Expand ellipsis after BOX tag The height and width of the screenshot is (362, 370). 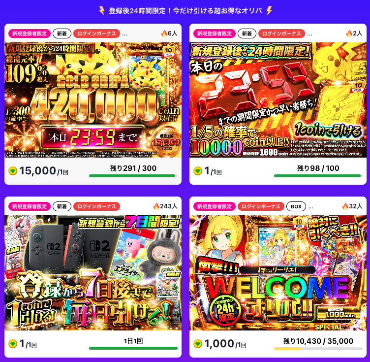[310, 207]
